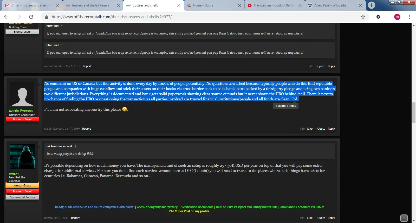Switch to the Adieu l'ami Wikipedia tab
Screen dimensions: 416x223
coord(330,5)
